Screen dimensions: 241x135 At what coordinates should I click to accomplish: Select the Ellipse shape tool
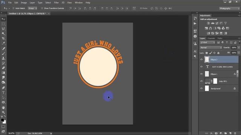click(3, 102)
